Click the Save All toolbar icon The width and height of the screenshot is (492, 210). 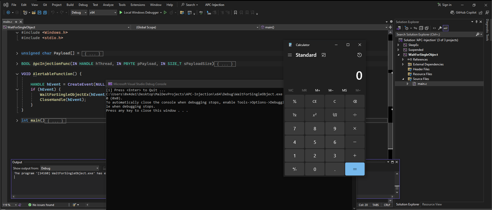(45, 13)
